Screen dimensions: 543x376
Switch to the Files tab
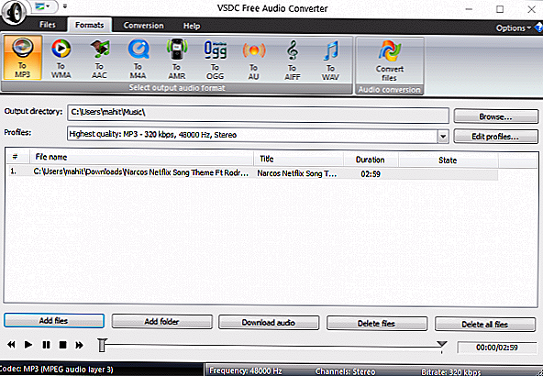48,25
